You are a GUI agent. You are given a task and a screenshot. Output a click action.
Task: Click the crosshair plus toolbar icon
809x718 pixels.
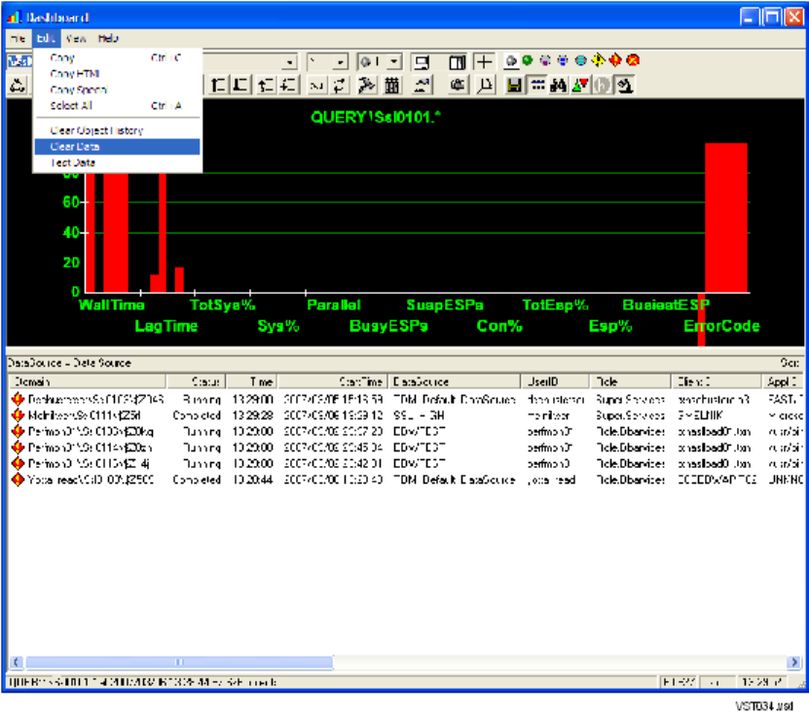484,62
